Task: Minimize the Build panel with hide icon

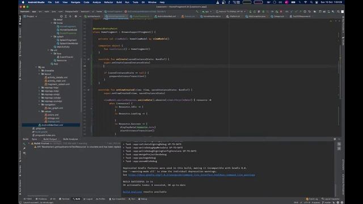Action: pyautogui.click(x=339, y=139)
